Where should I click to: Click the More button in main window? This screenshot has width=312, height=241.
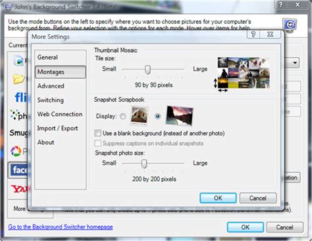[19, 209]
